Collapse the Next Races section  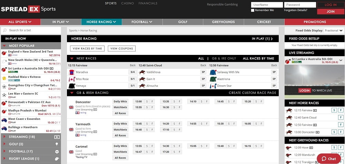tap(72, 59)
